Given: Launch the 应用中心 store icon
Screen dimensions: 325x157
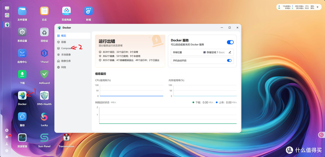Looking at the screenshot, I should tap(22, 53).
